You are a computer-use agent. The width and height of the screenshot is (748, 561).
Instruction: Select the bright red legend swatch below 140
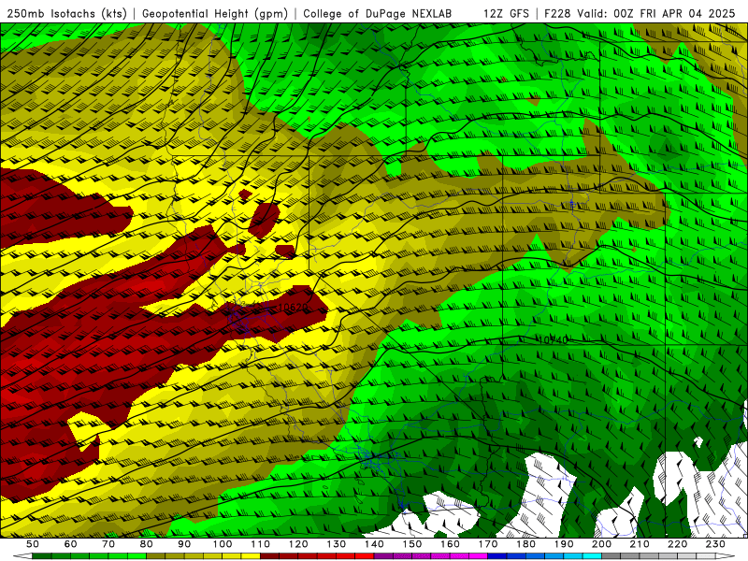[x=365, y=556]
